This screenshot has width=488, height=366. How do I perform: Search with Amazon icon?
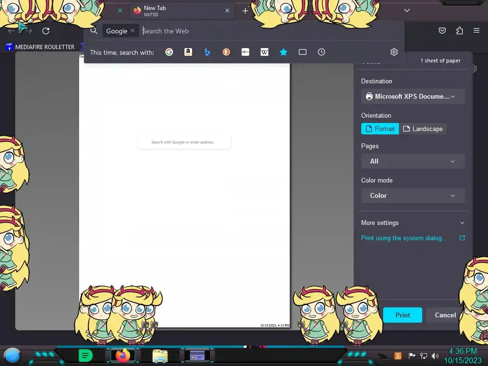(x=188, y=52)
